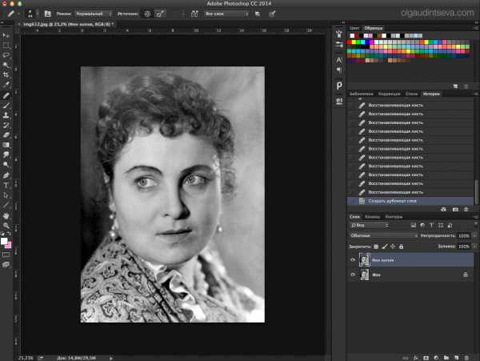Open the tool preset picker arrow
The width and height of the screenshot is (480, 361).
[18, 14]
